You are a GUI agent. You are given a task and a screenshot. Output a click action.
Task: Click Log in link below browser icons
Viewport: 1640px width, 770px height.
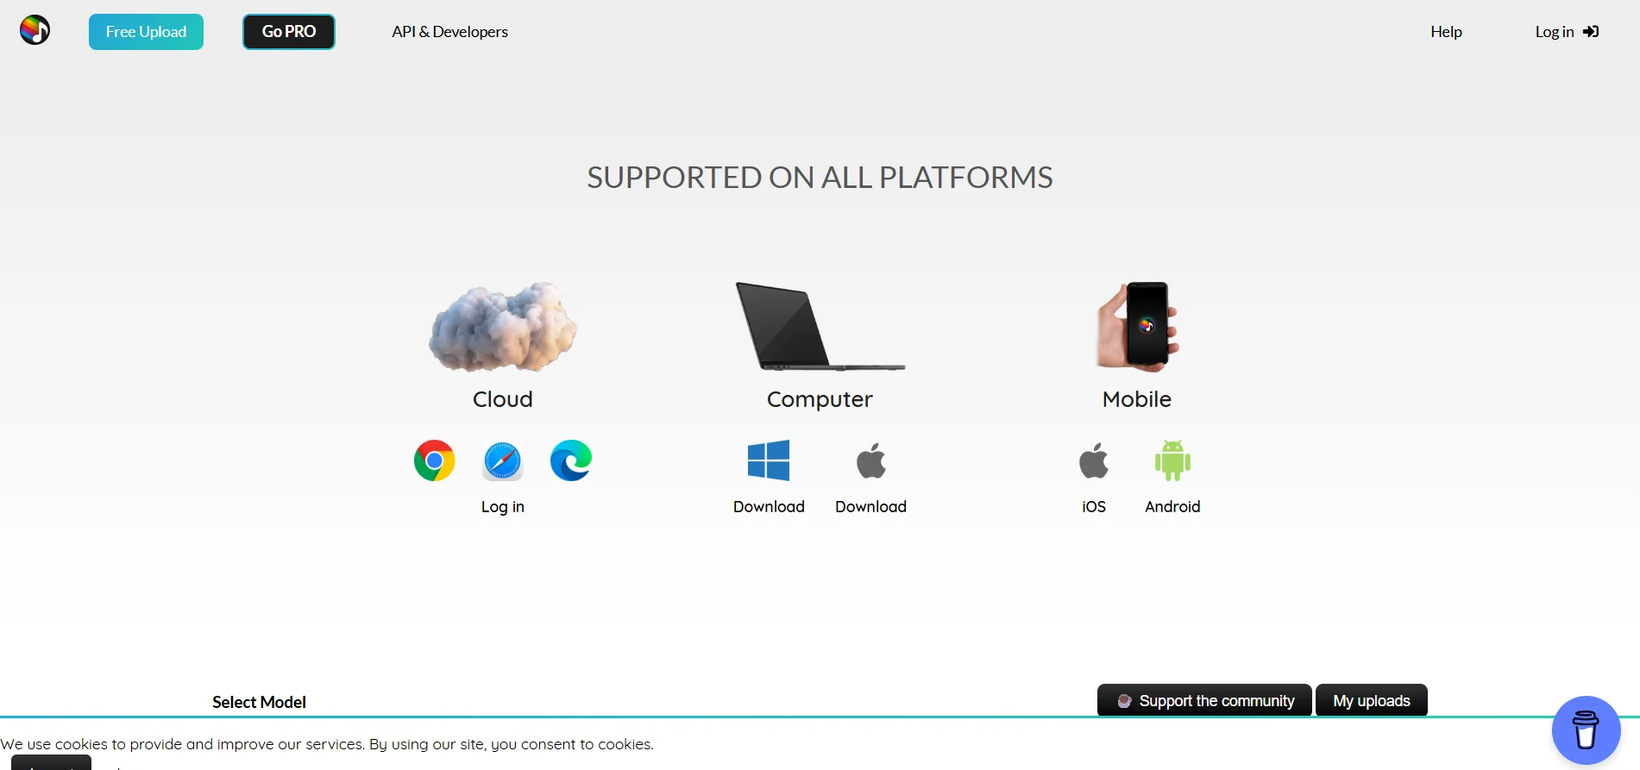(x=502, y=507)
